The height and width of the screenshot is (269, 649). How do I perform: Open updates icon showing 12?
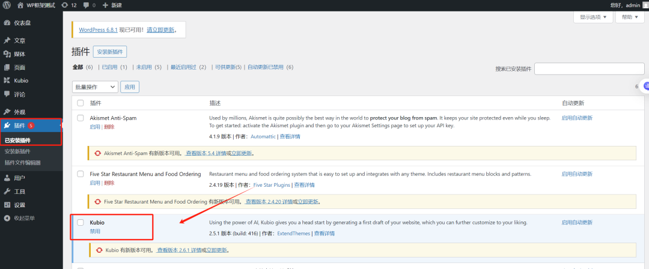click(64, 5)
